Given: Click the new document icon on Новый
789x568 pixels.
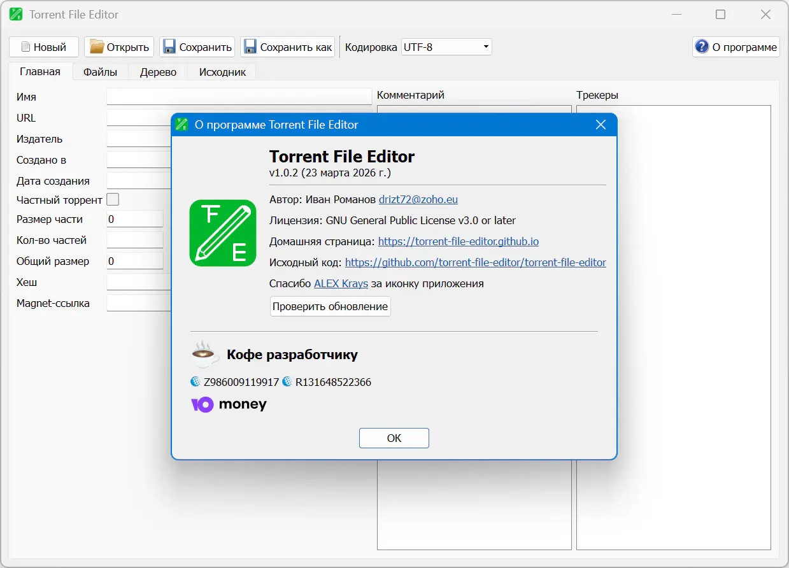Looking at the screenshot, I should point(25,47).
